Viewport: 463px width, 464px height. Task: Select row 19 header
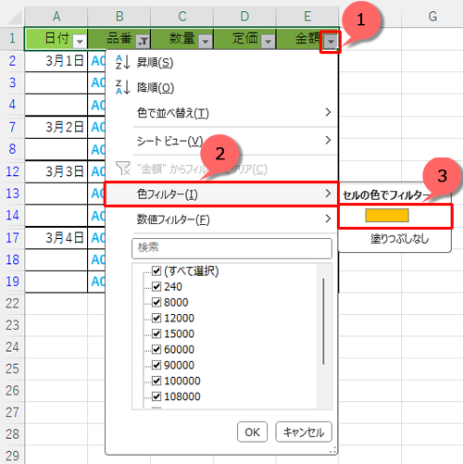pos(12,282)
